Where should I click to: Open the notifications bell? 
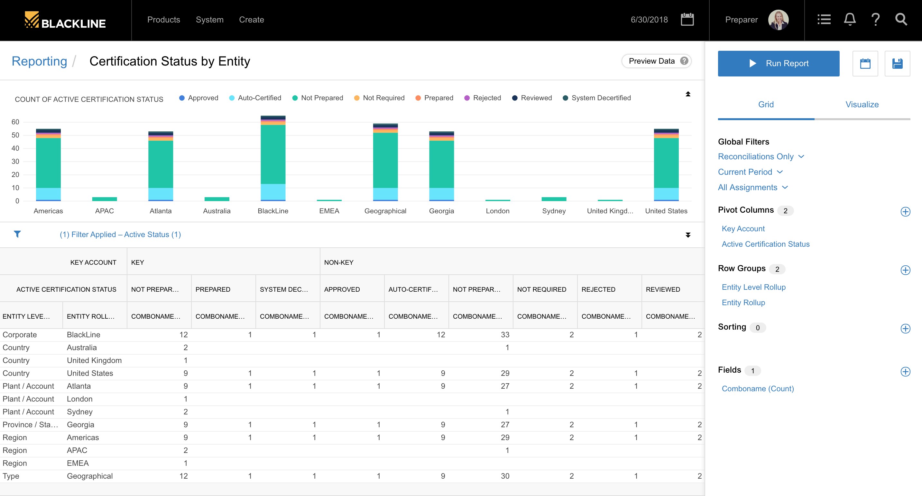tap(850, 20)
